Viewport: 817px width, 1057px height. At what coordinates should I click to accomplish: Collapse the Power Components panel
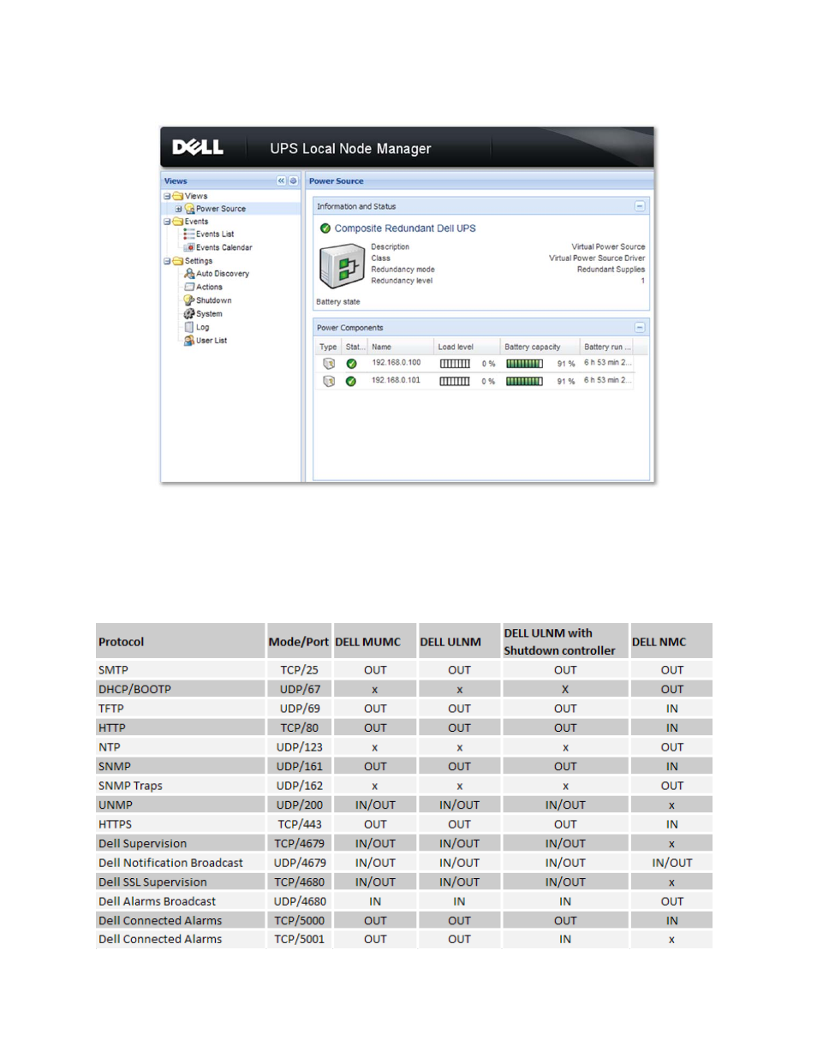639,328
